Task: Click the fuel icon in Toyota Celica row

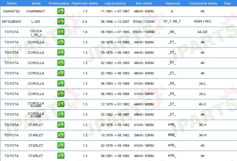Action: tap(61, 32)
